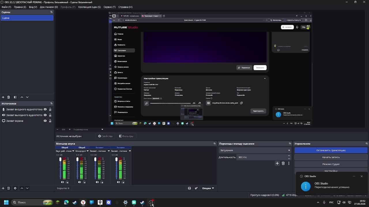The height and width of the screenshot is (207, 369).
Task: Undock the Scenes panel
Action: (51, 12)
